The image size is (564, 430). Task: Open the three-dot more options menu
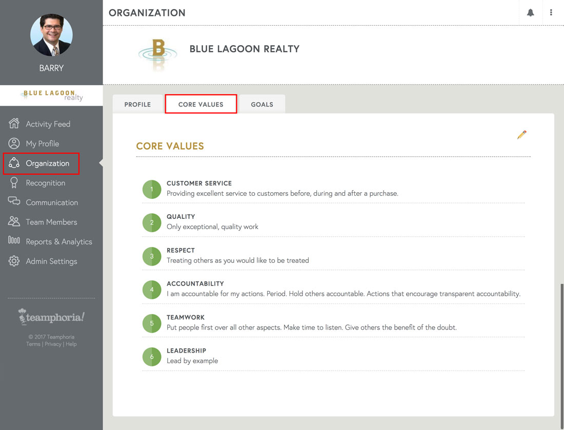coord(551,13)
